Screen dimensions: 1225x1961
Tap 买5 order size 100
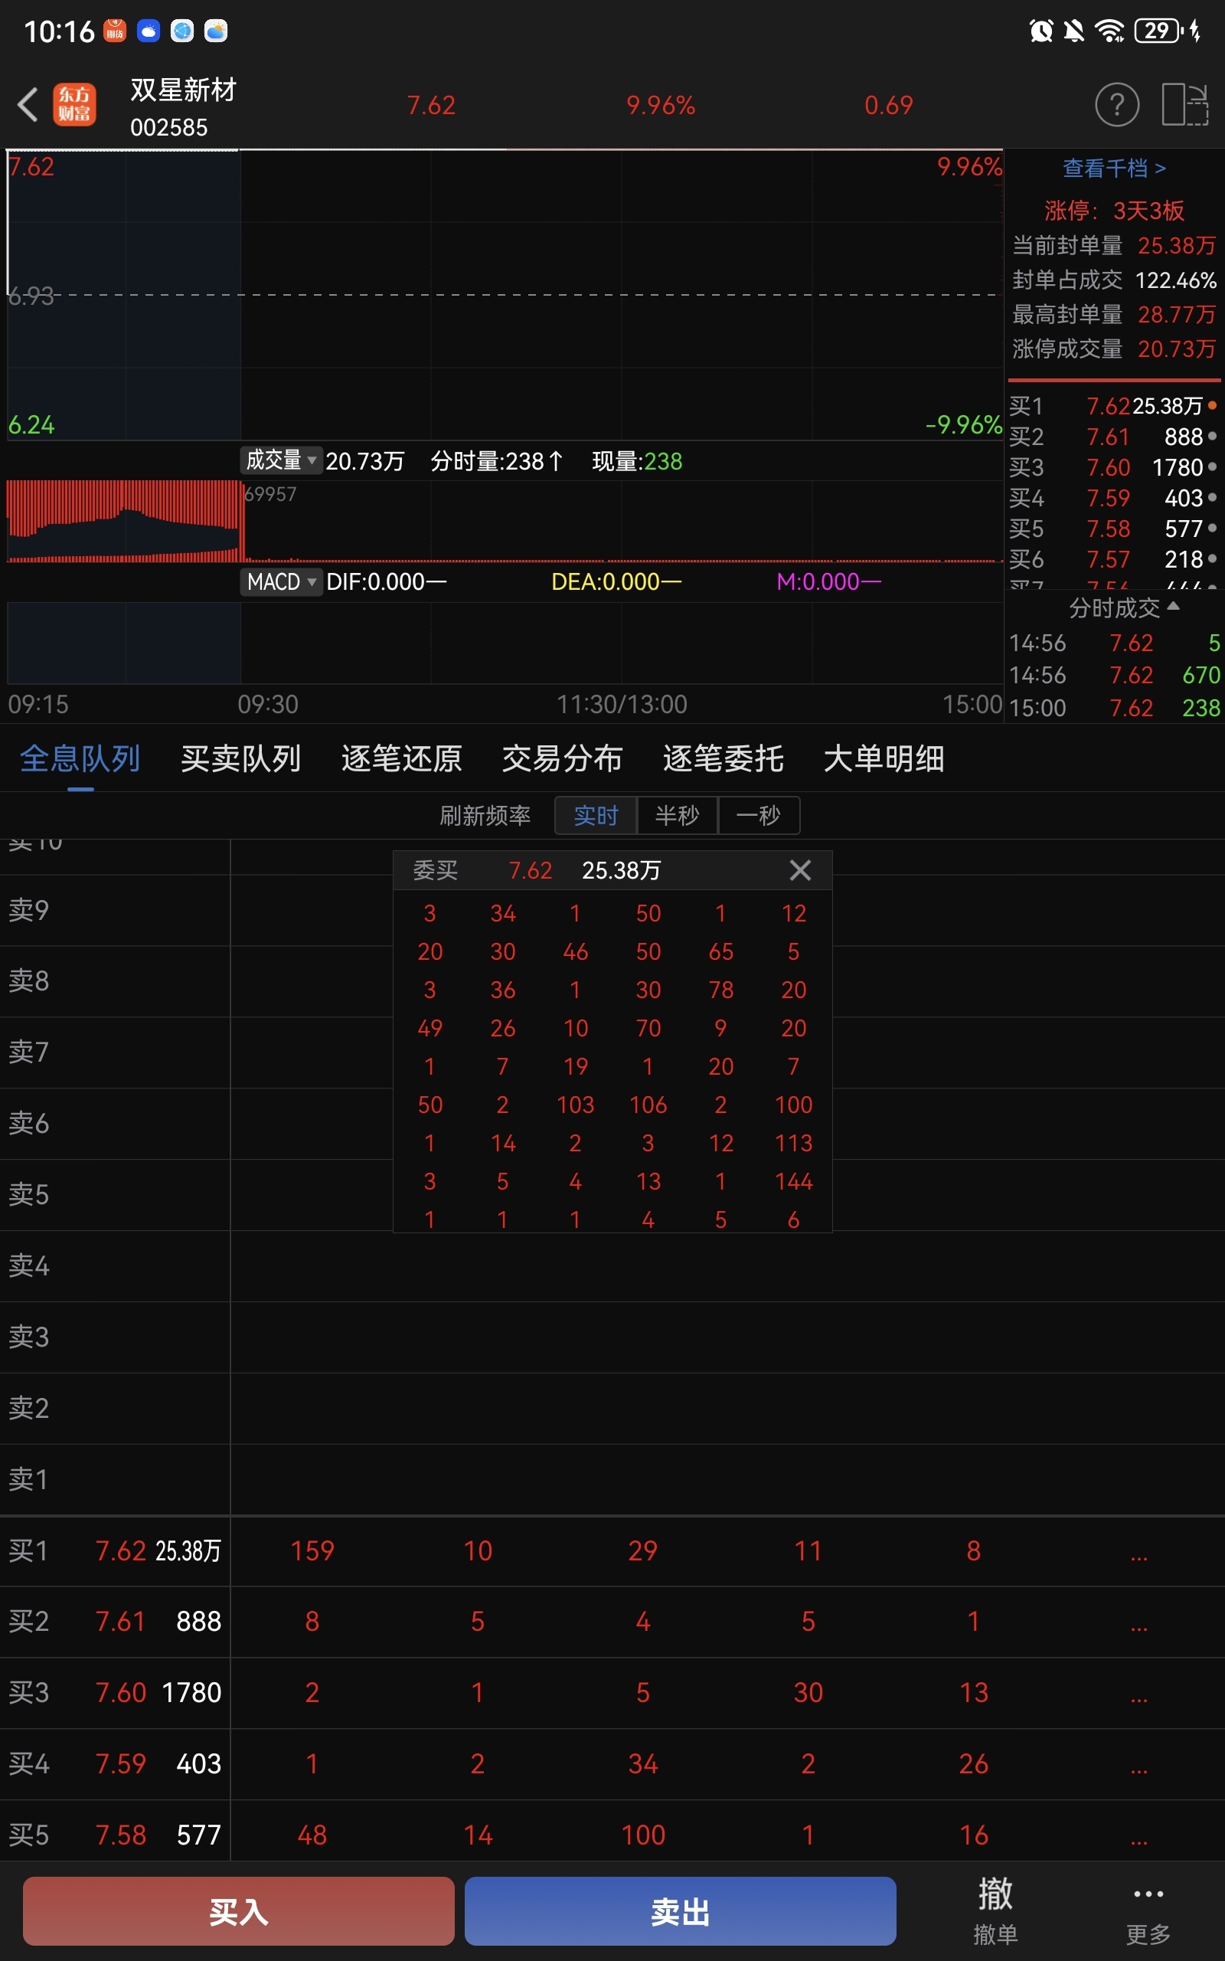click(x=643, y=1835)
